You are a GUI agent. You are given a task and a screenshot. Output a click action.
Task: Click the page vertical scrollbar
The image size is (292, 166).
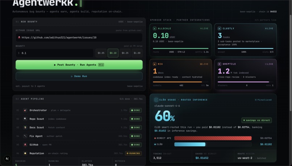tap(291, 63)
